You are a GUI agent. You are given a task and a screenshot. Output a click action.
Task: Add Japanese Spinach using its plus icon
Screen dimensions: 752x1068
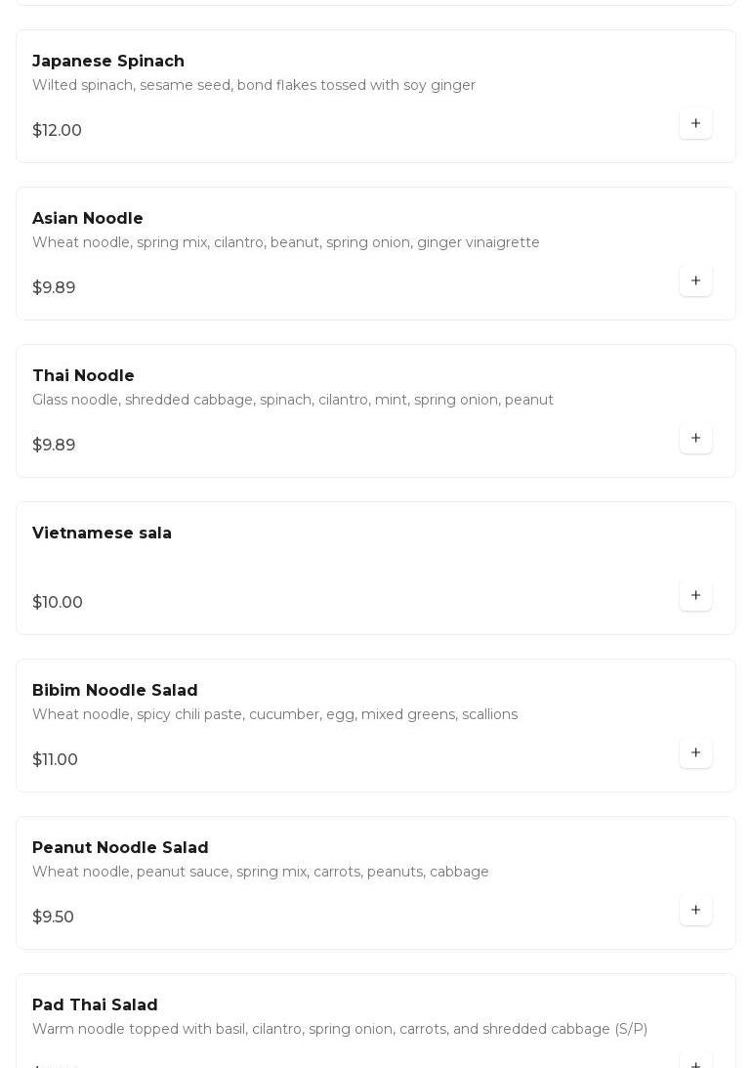[695, 124]
